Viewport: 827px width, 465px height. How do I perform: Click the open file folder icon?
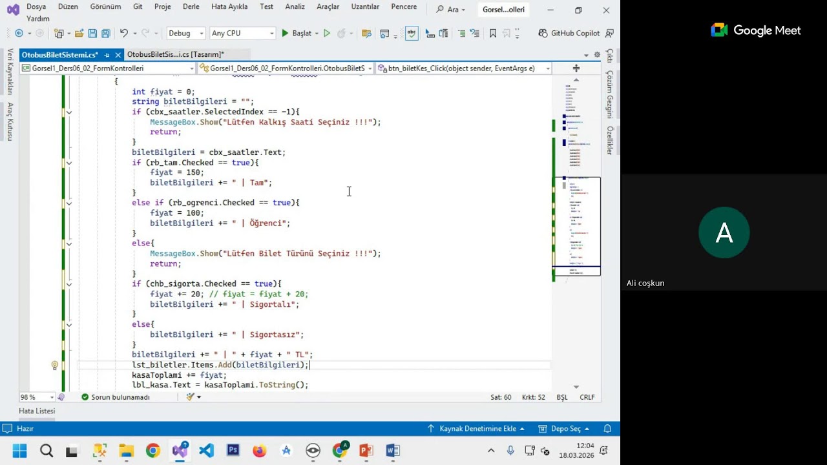point(79,33)
